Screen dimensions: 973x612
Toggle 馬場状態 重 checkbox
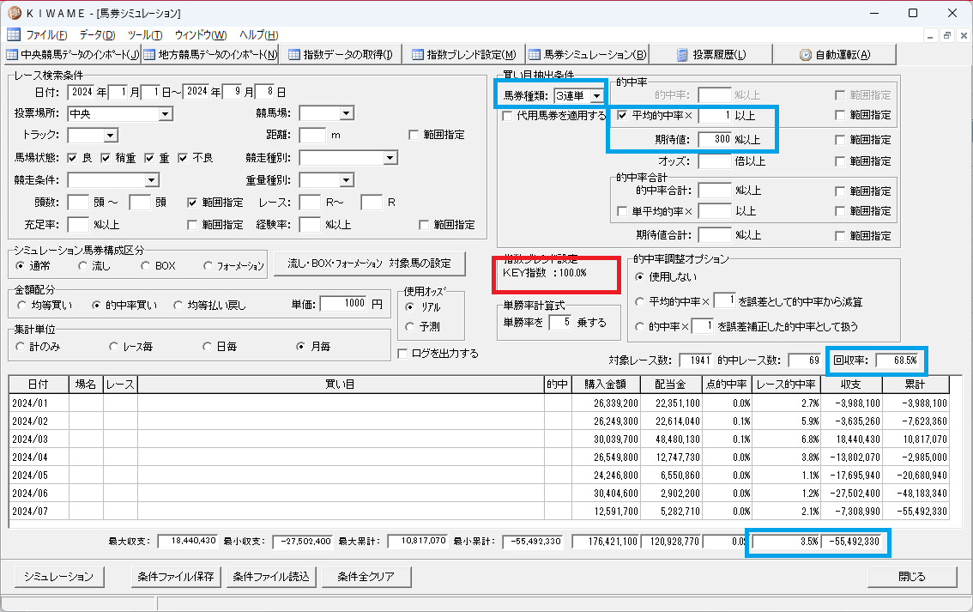(x=149, y=158)
